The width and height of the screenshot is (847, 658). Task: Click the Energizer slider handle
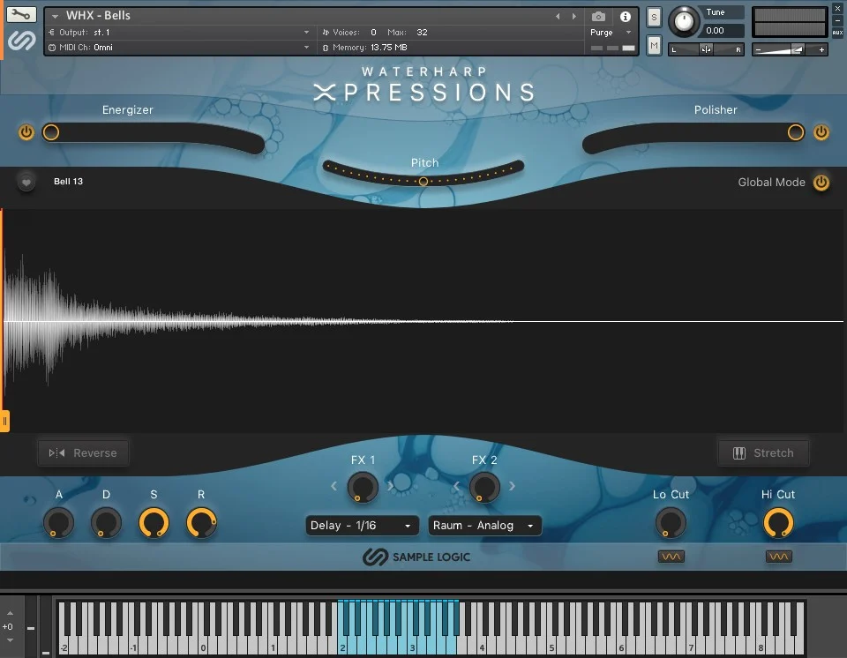click(51, 132)
